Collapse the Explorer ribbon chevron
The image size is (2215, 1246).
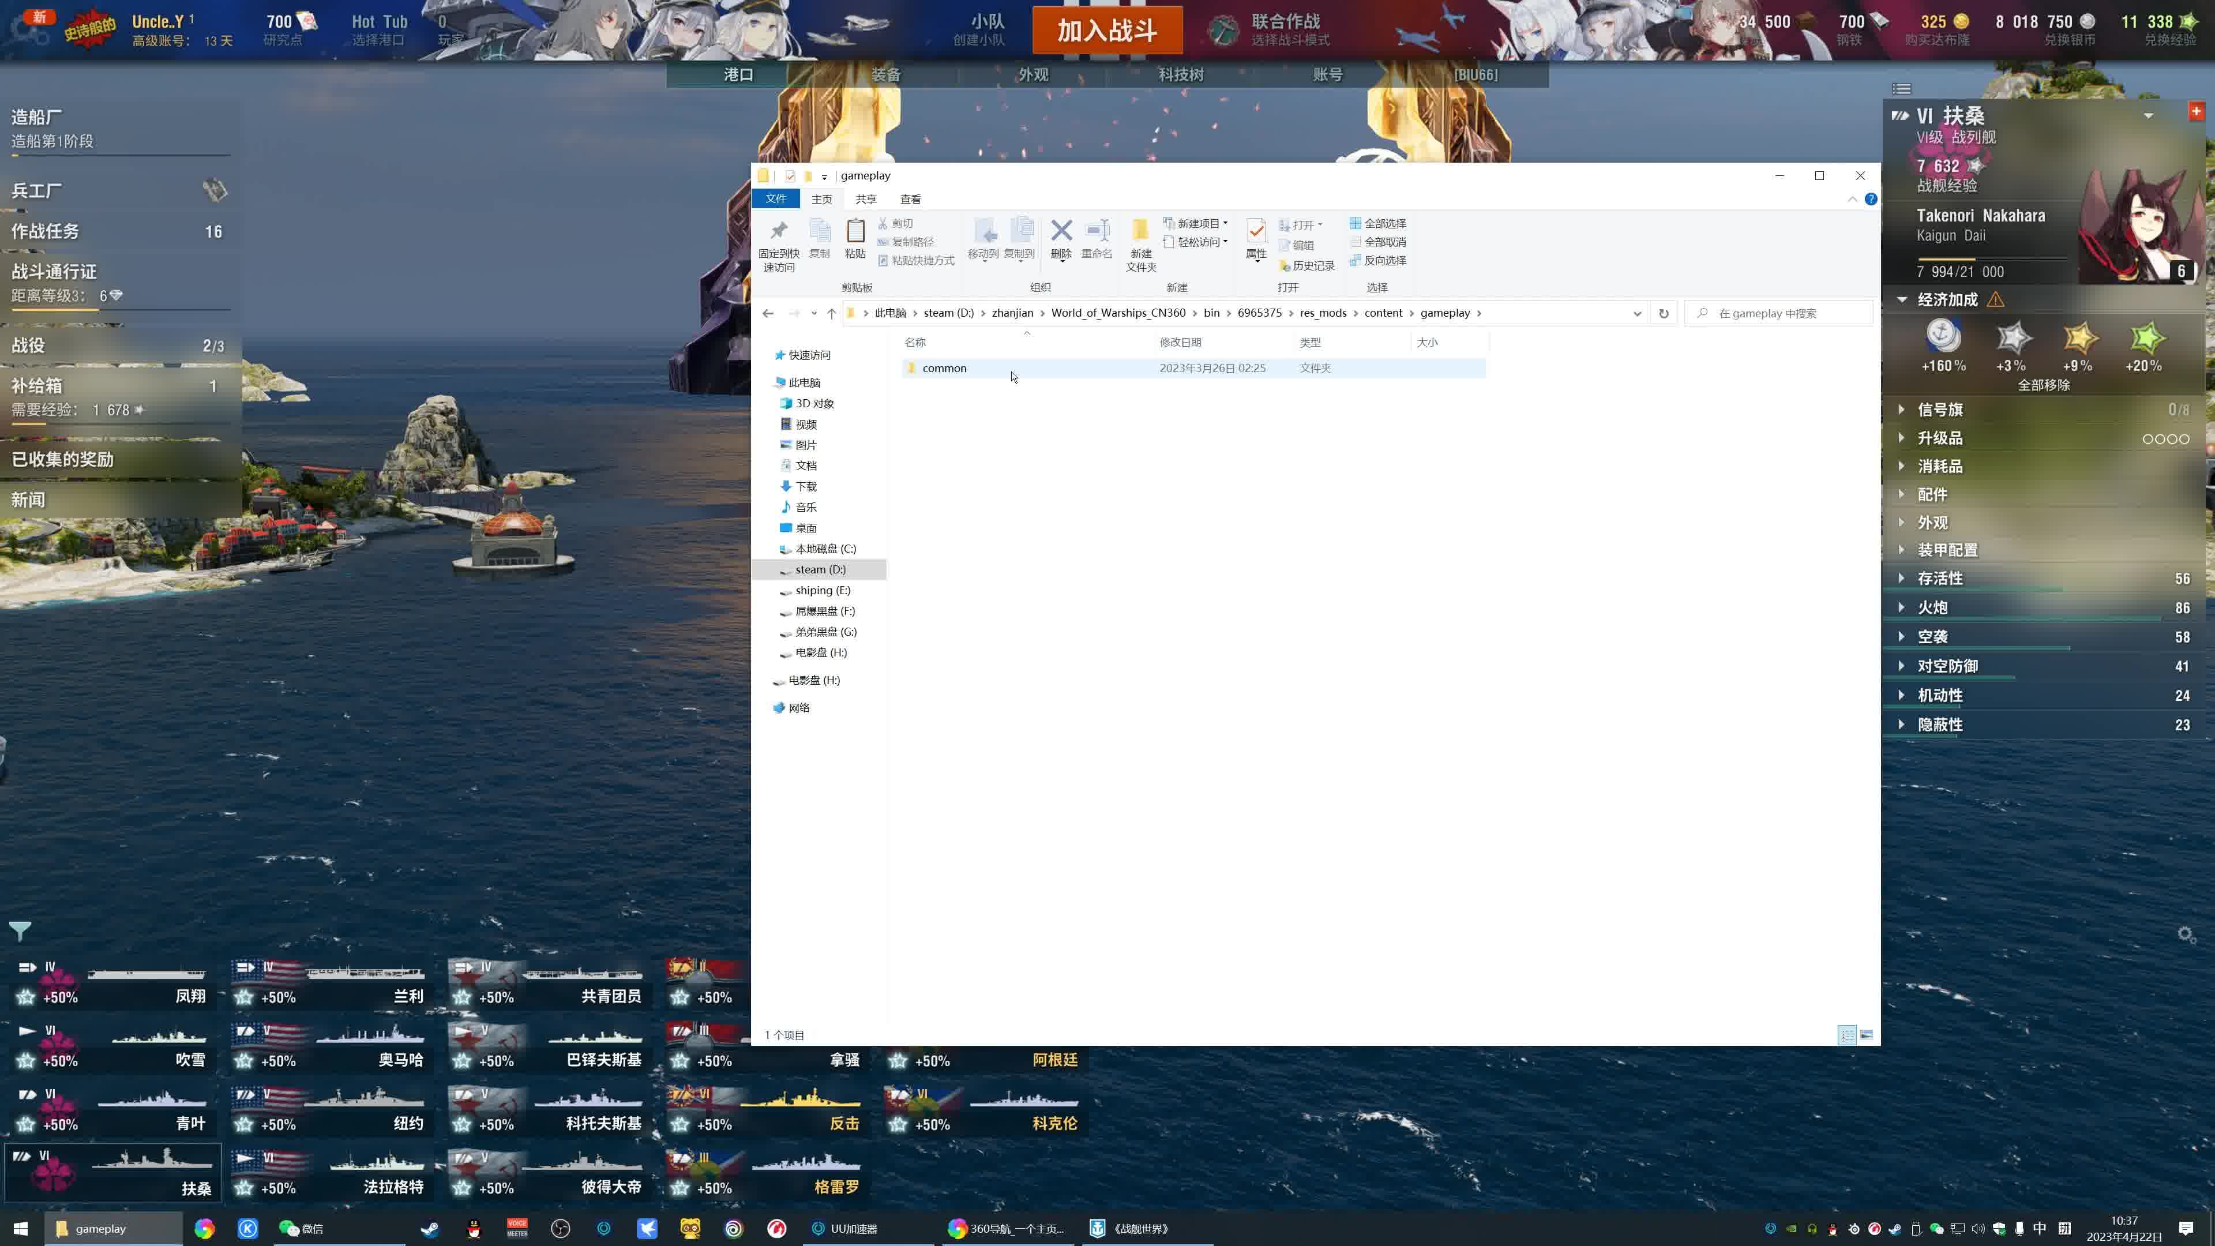point(1852,200)
